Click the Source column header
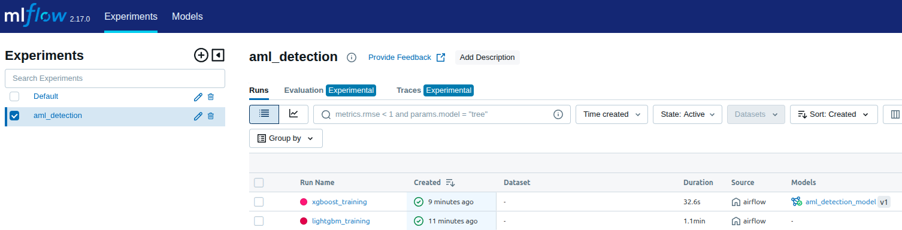Viewport: 902px width, 230px height. 743,183
